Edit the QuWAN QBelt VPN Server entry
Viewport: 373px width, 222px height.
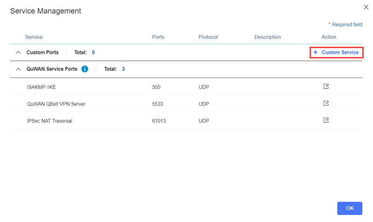pyautogui.click(x=326, y=103)
